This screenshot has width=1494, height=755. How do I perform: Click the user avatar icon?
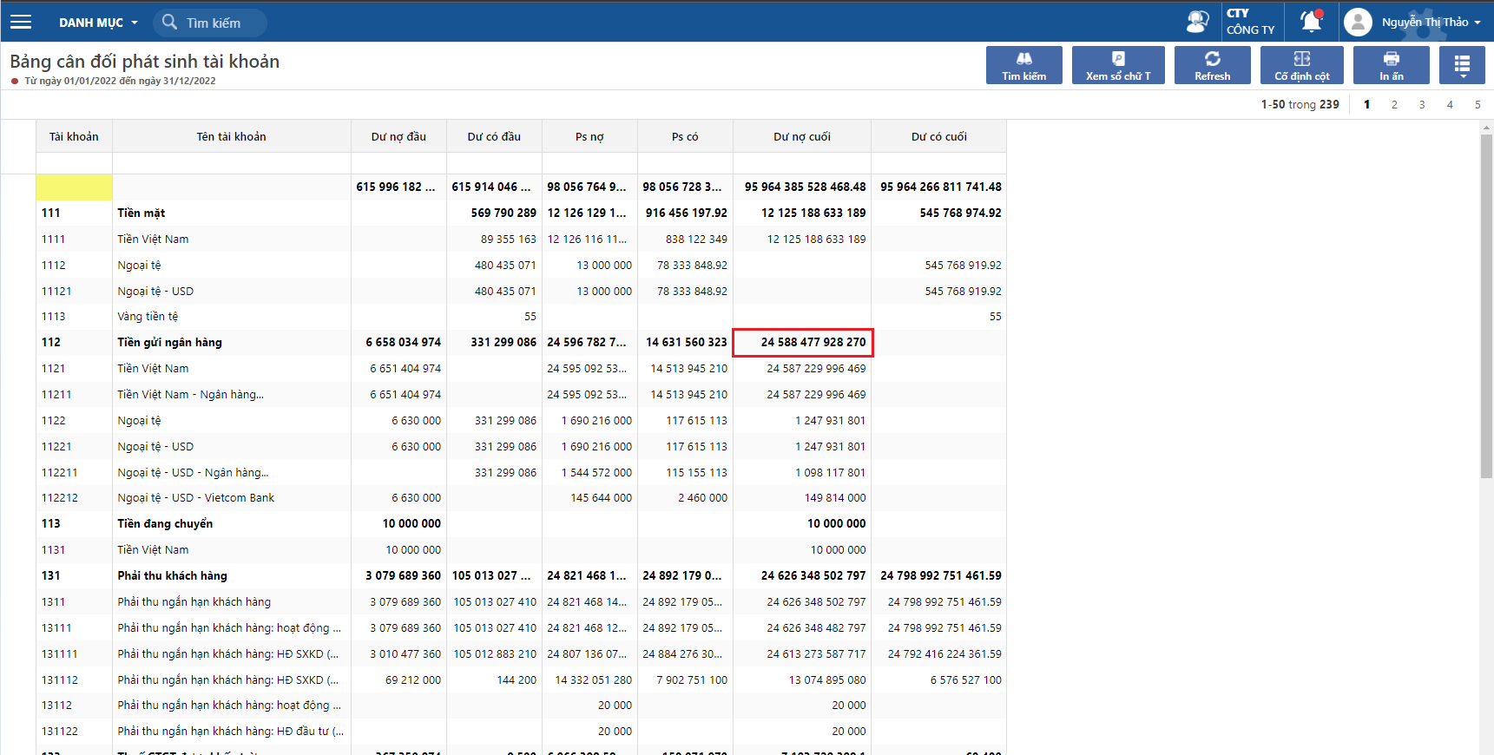click(1358, 22)
